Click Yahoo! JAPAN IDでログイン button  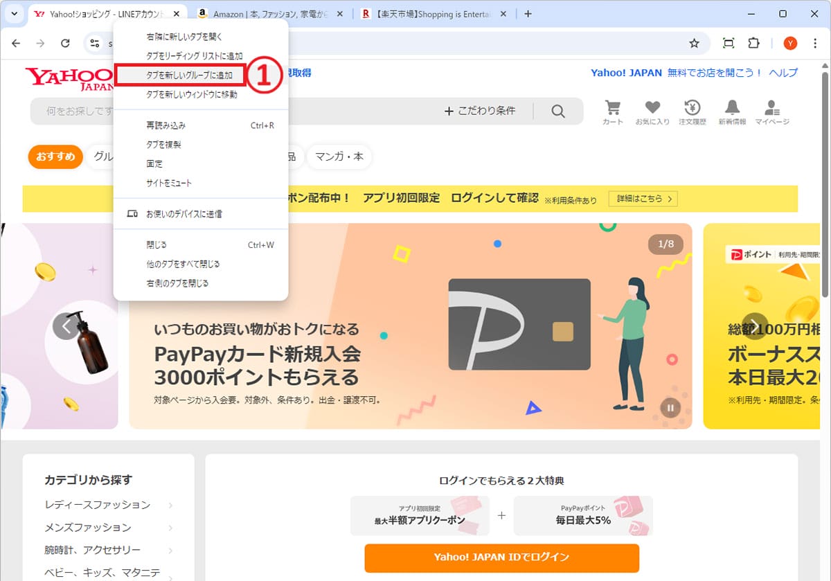pyautogui.click(x=501, y=557)
